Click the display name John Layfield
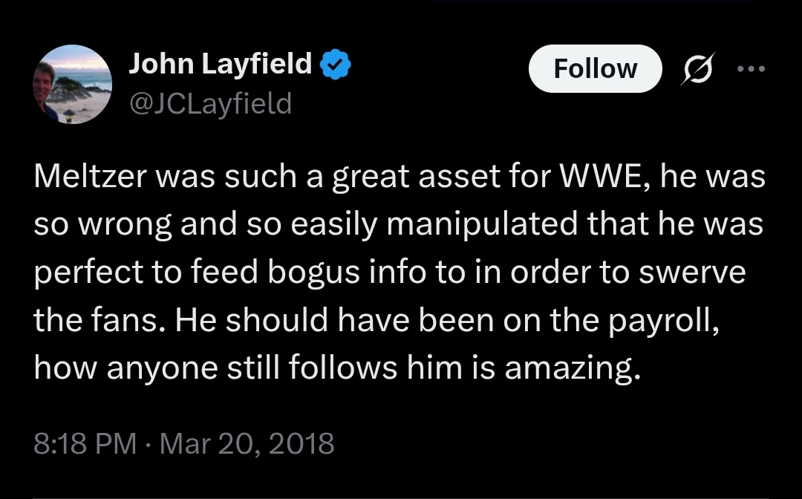 click(x=220, y=65)
